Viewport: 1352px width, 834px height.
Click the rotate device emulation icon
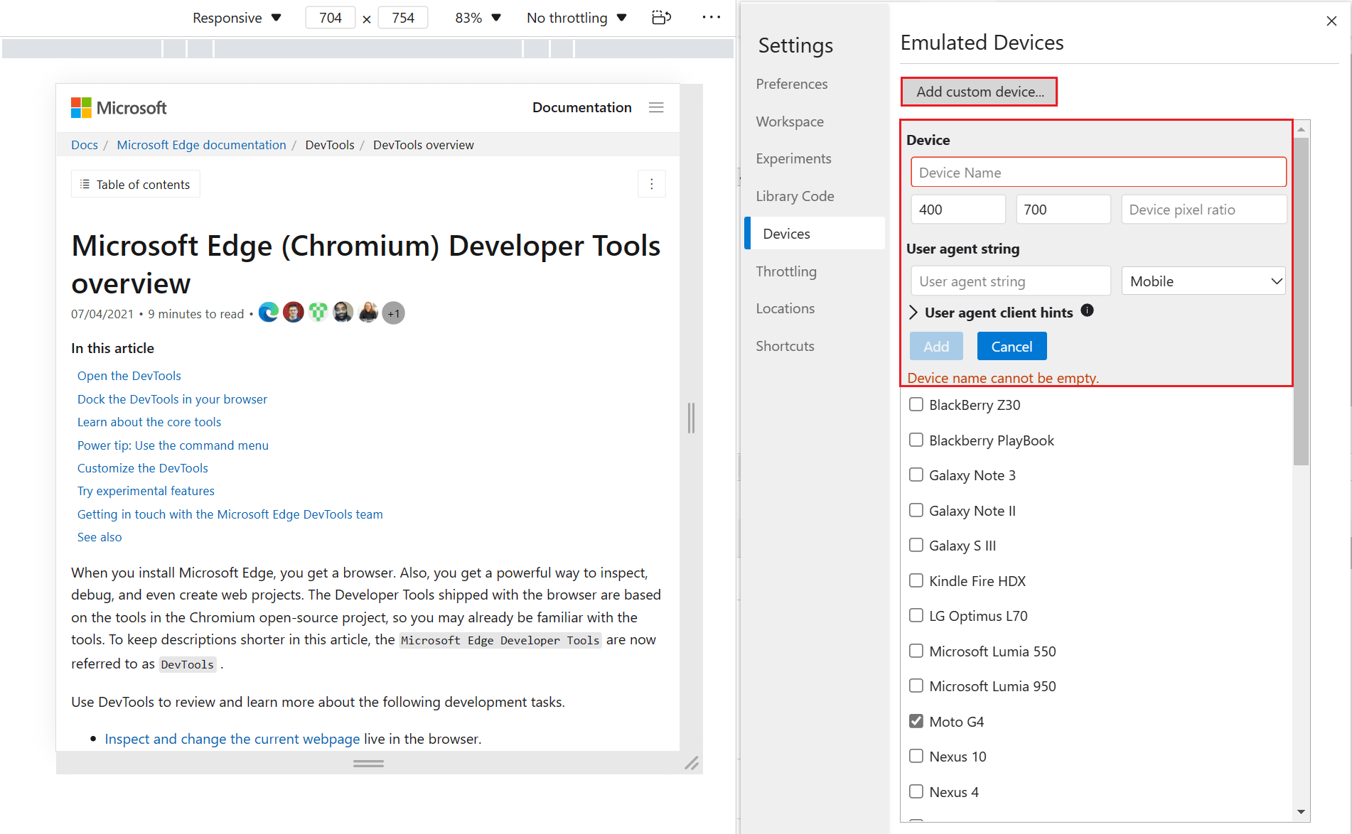(661, 17)
